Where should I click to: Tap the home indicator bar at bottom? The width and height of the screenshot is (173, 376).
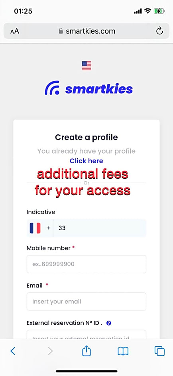click(x=86, y=371)
